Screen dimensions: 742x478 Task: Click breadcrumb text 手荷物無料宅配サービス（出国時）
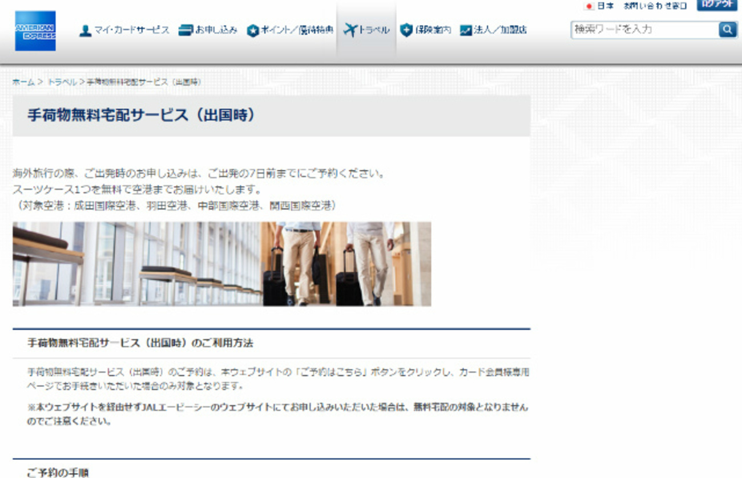click(144, 82)
